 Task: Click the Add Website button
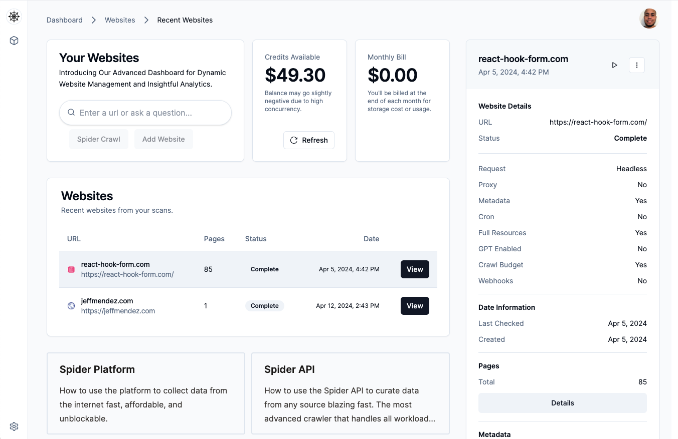tap(163, 139)
